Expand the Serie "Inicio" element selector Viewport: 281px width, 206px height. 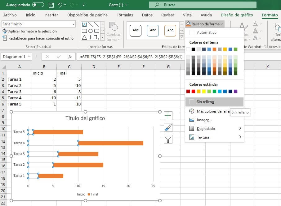pyautogui.click(x=74, y=24)
